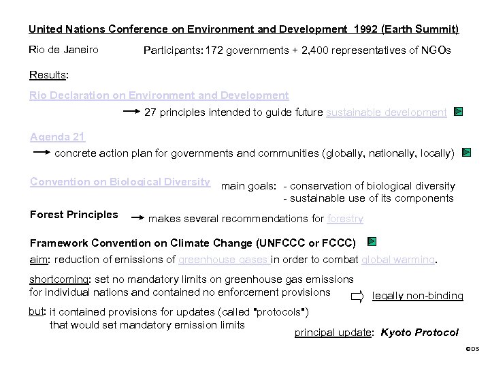Click the play icon after "sustainable development"
This screenshot has width=490, height=368.
point(459,111)
